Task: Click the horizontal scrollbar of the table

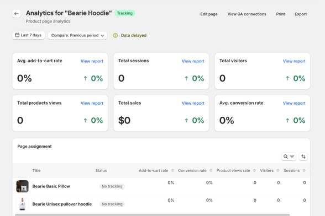Action: [153, 215]
